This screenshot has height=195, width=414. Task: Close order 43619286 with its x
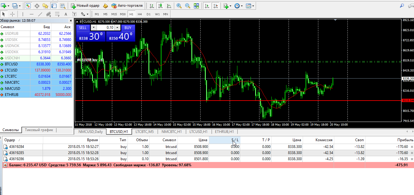coord(412,159)
